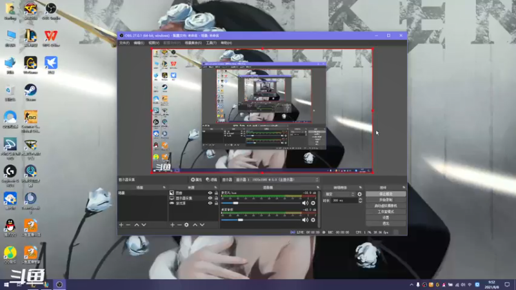Add a new scene with the plus button
This screenshot has width=516, height=290.
[121, 225]
